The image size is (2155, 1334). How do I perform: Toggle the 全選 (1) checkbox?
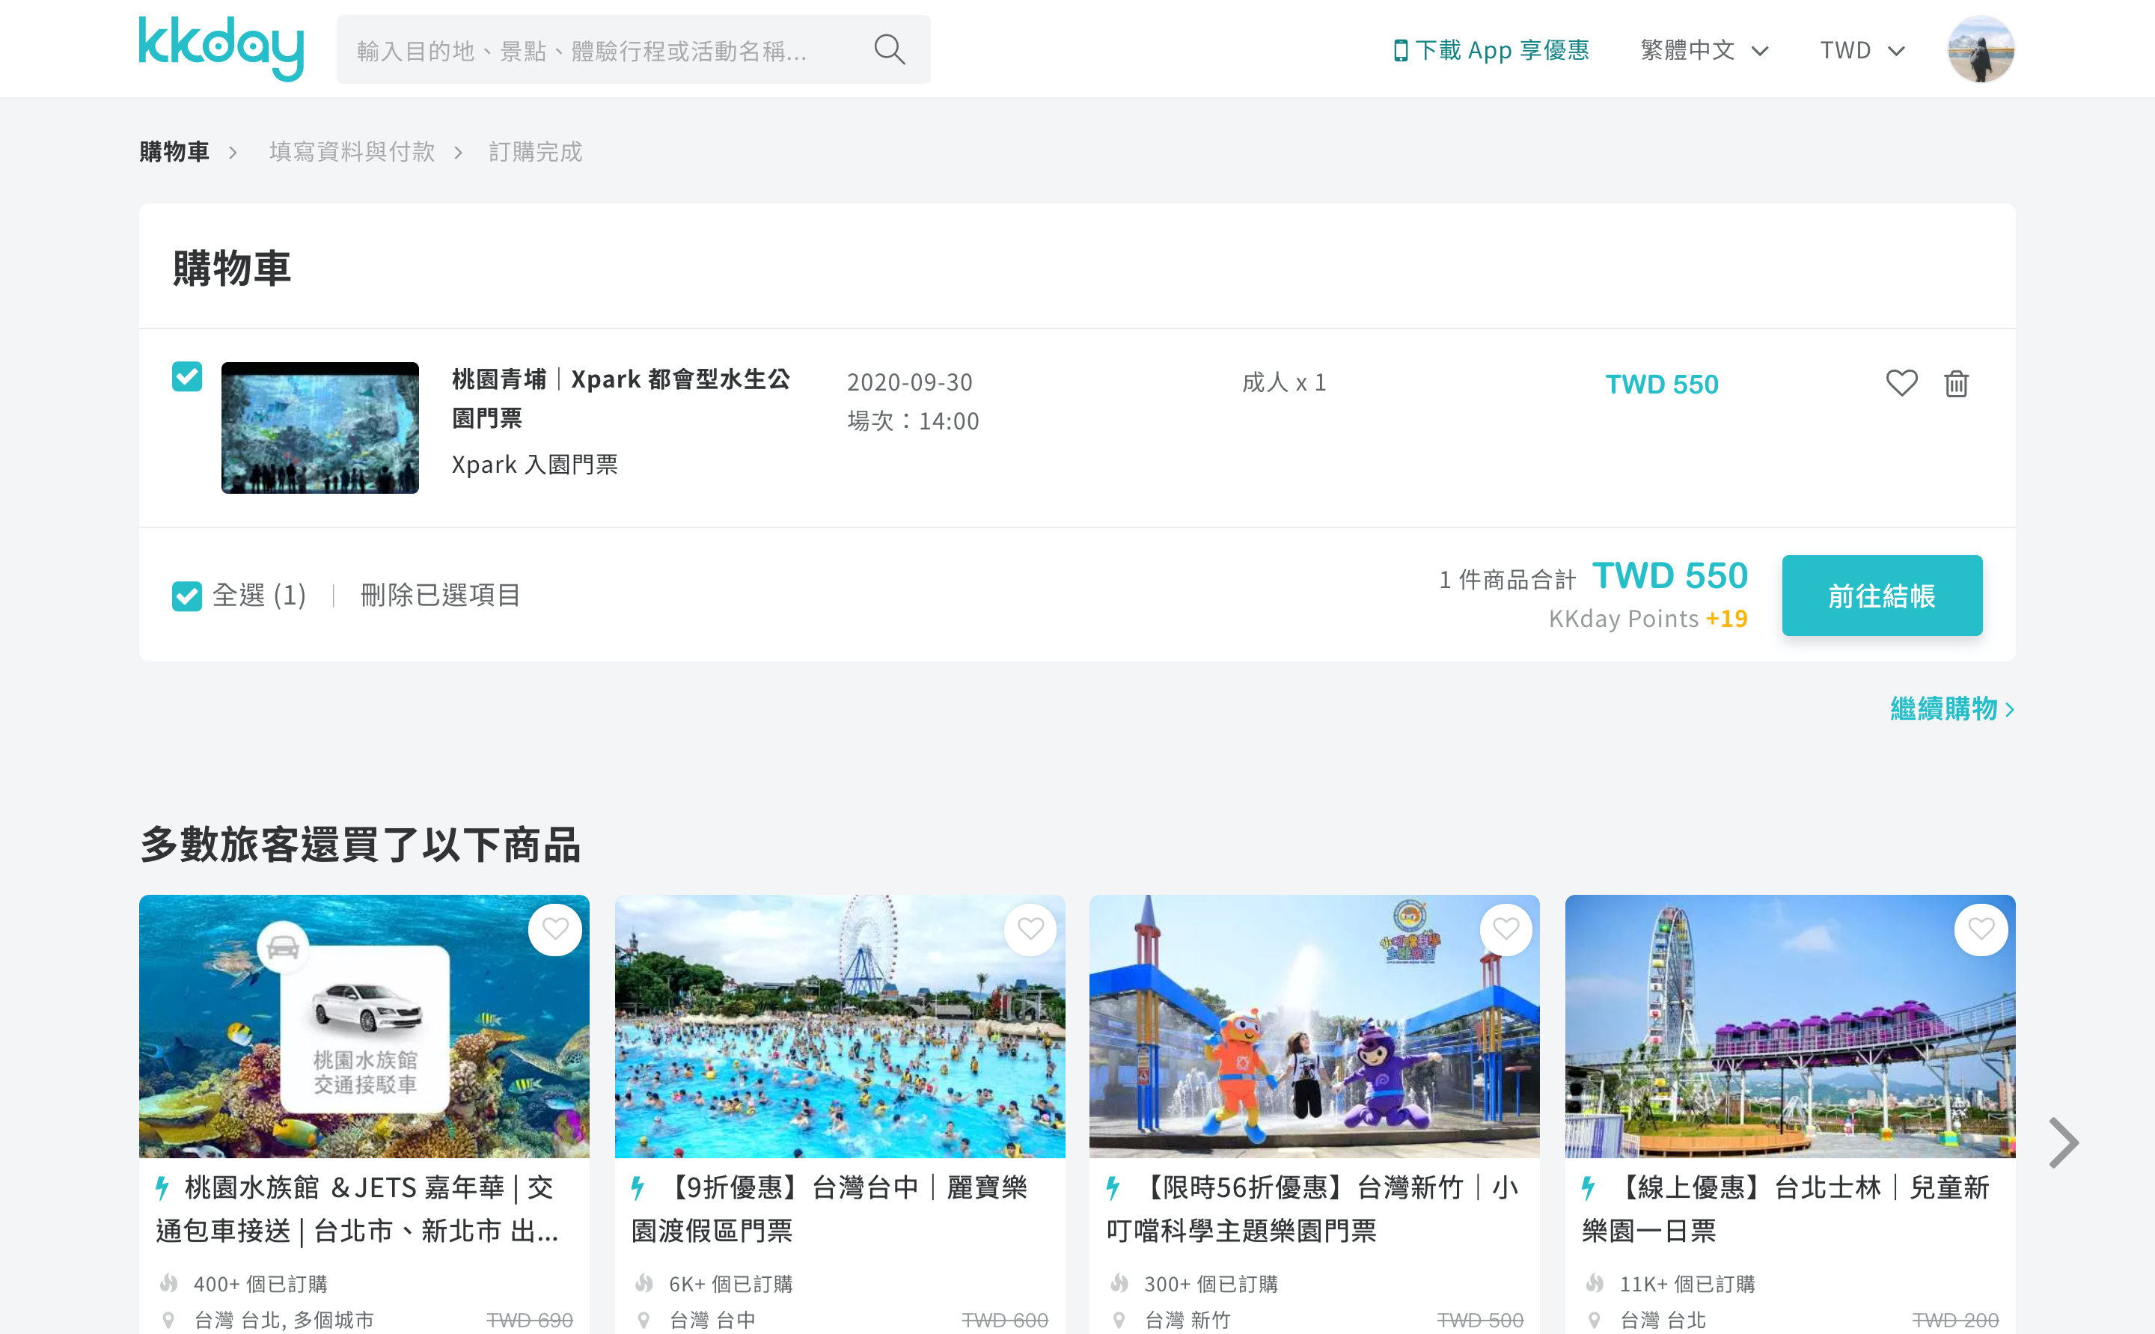coord(187,596)
